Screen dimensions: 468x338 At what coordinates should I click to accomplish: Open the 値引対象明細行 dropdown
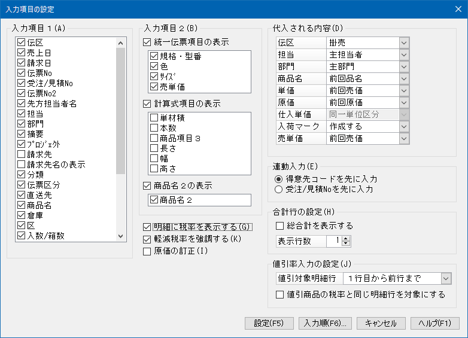coord(445,278)
